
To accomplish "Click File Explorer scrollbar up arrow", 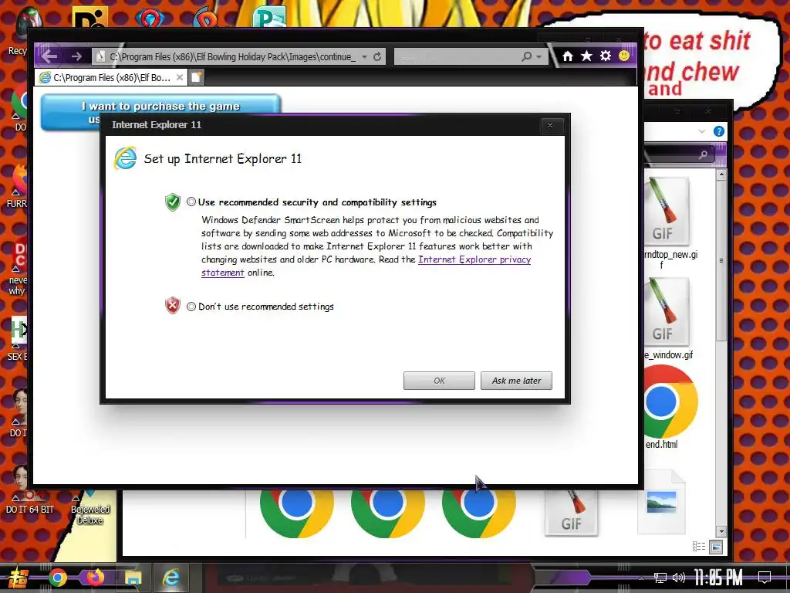I will click(x=721, y=175).
